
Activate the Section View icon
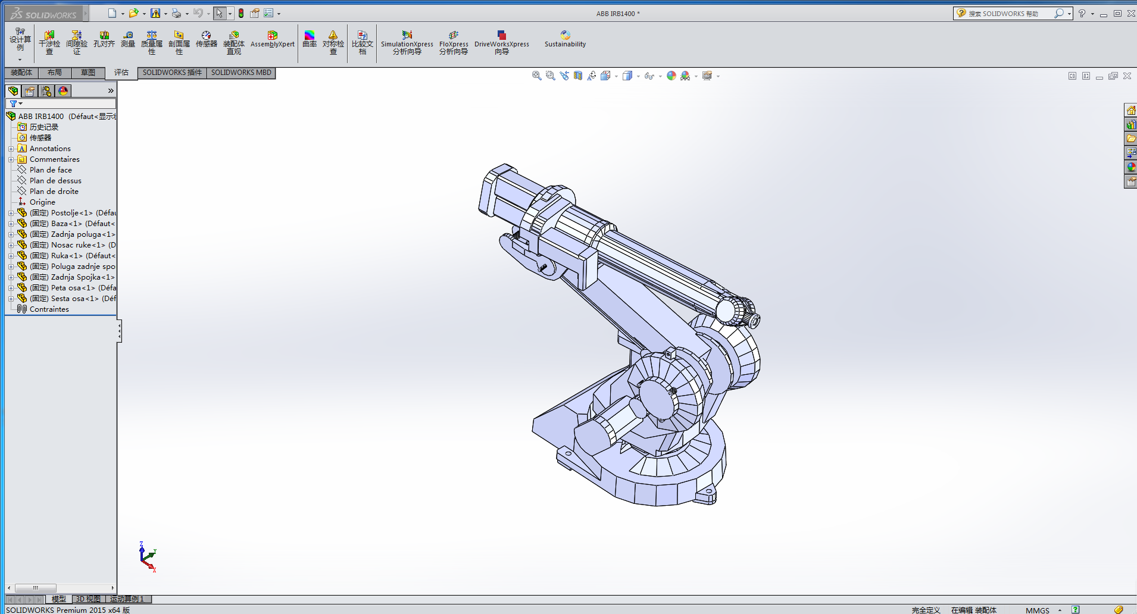tap(578, 76)
